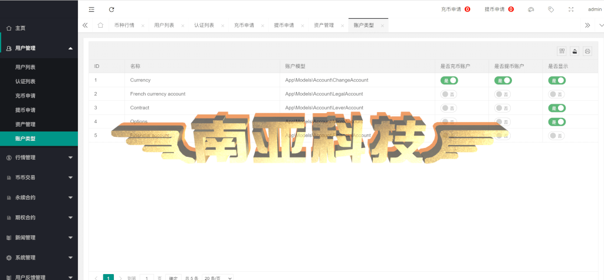Toggle Currency deposit account switch off
This screenshot has width=604, height=280.
point(449,81)
